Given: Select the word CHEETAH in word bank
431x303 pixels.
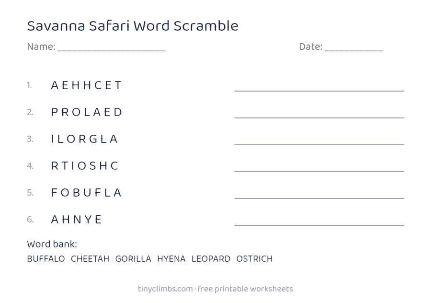Looking at the screenshot, I should pos(90,259).
